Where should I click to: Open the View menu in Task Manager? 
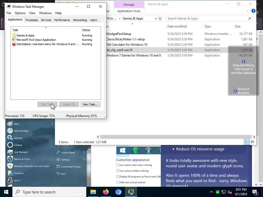point(32,13)
